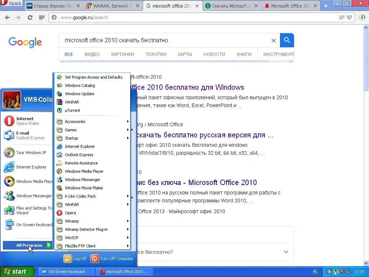
Task: Launch µTorrent from the programs list
Action: coord(92,110)
